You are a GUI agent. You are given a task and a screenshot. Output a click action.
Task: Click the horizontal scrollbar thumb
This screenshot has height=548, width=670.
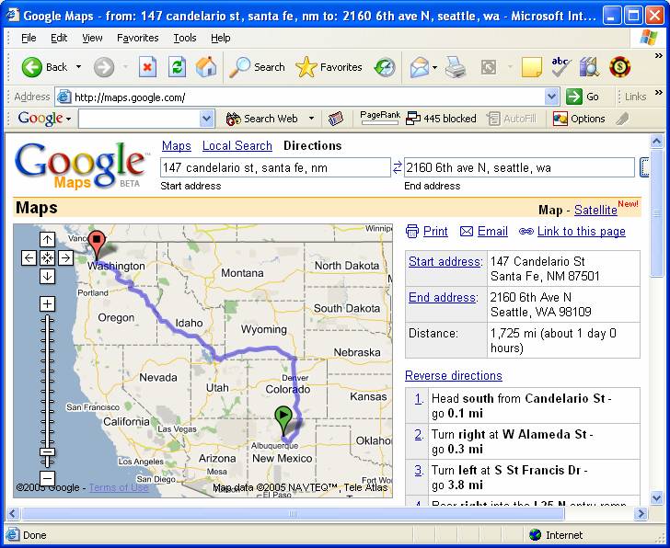coord(293,513)
